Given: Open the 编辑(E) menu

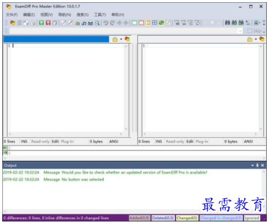Looking at the screenshot, I should 29,15.
